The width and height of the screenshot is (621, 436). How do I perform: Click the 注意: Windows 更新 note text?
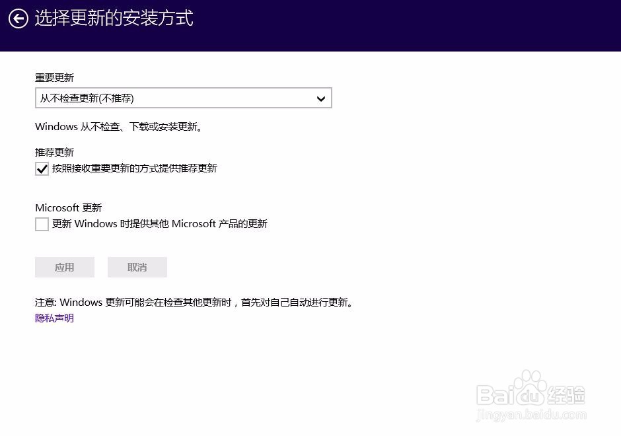194,303
